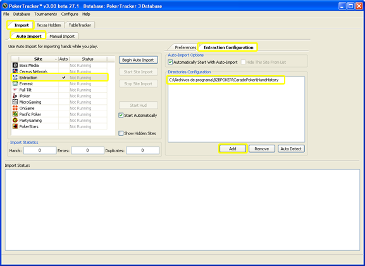This screenshot has width=365, height=266.
Task: Click the Not Running status for Entraction
Action: [x=80, y=78]
